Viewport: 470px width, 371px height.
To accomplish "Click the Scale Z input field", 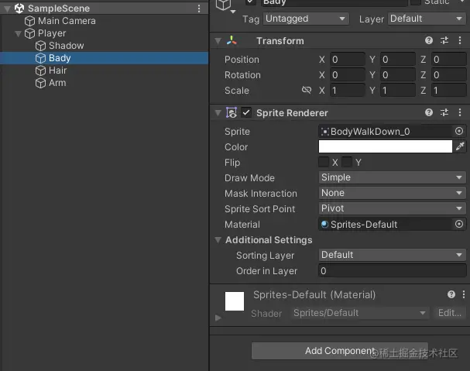I will pos(449,91).
